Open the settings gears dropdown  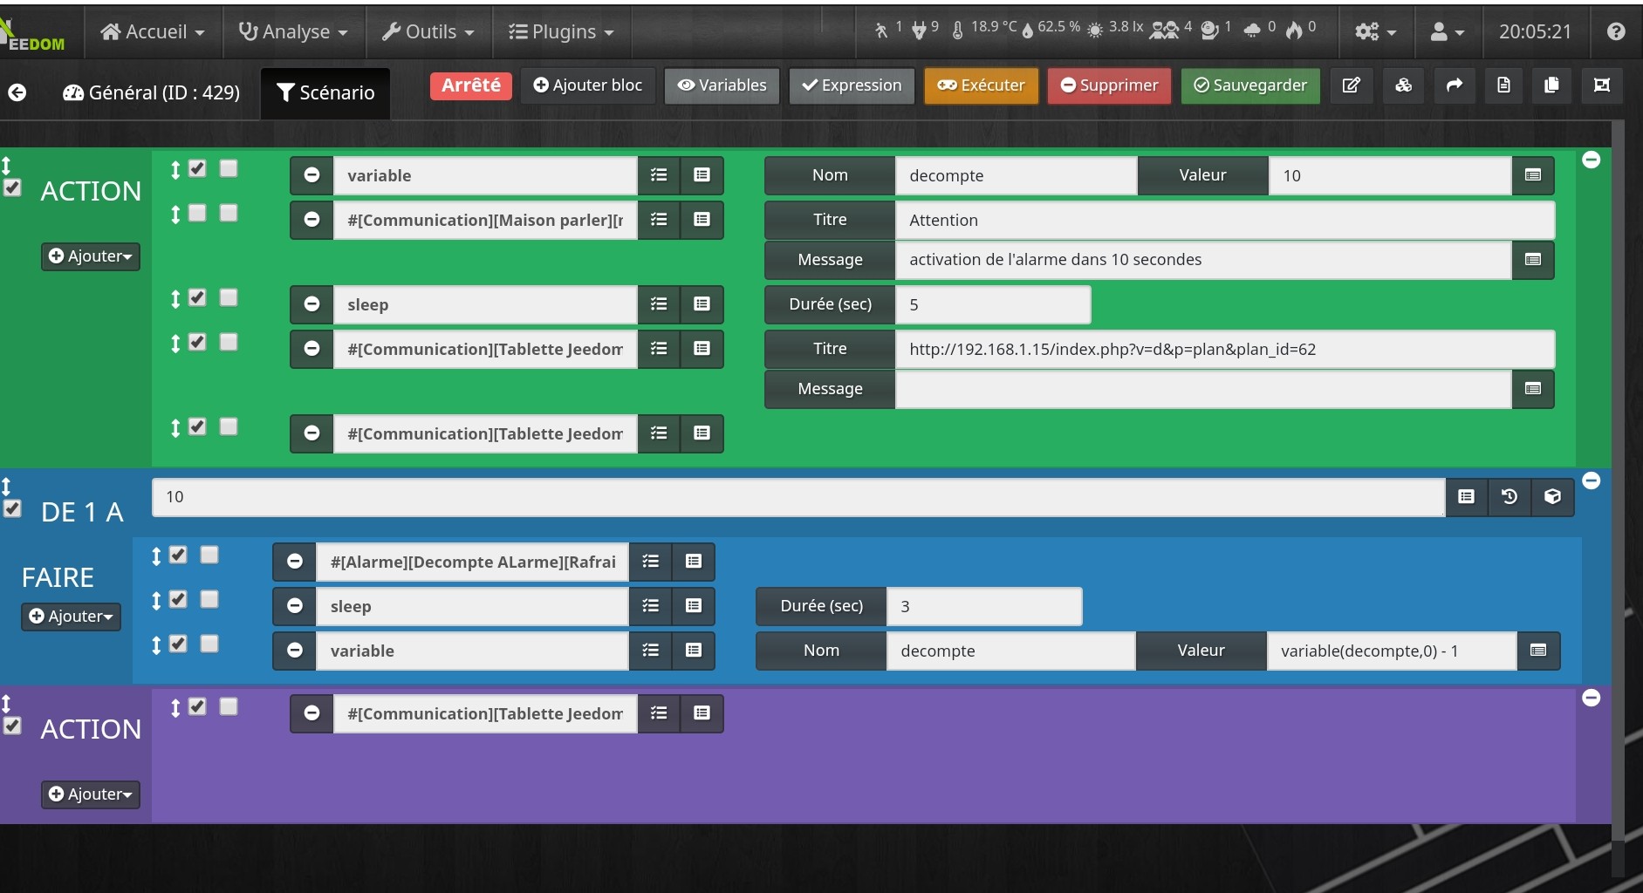(x=1375, y=31)
